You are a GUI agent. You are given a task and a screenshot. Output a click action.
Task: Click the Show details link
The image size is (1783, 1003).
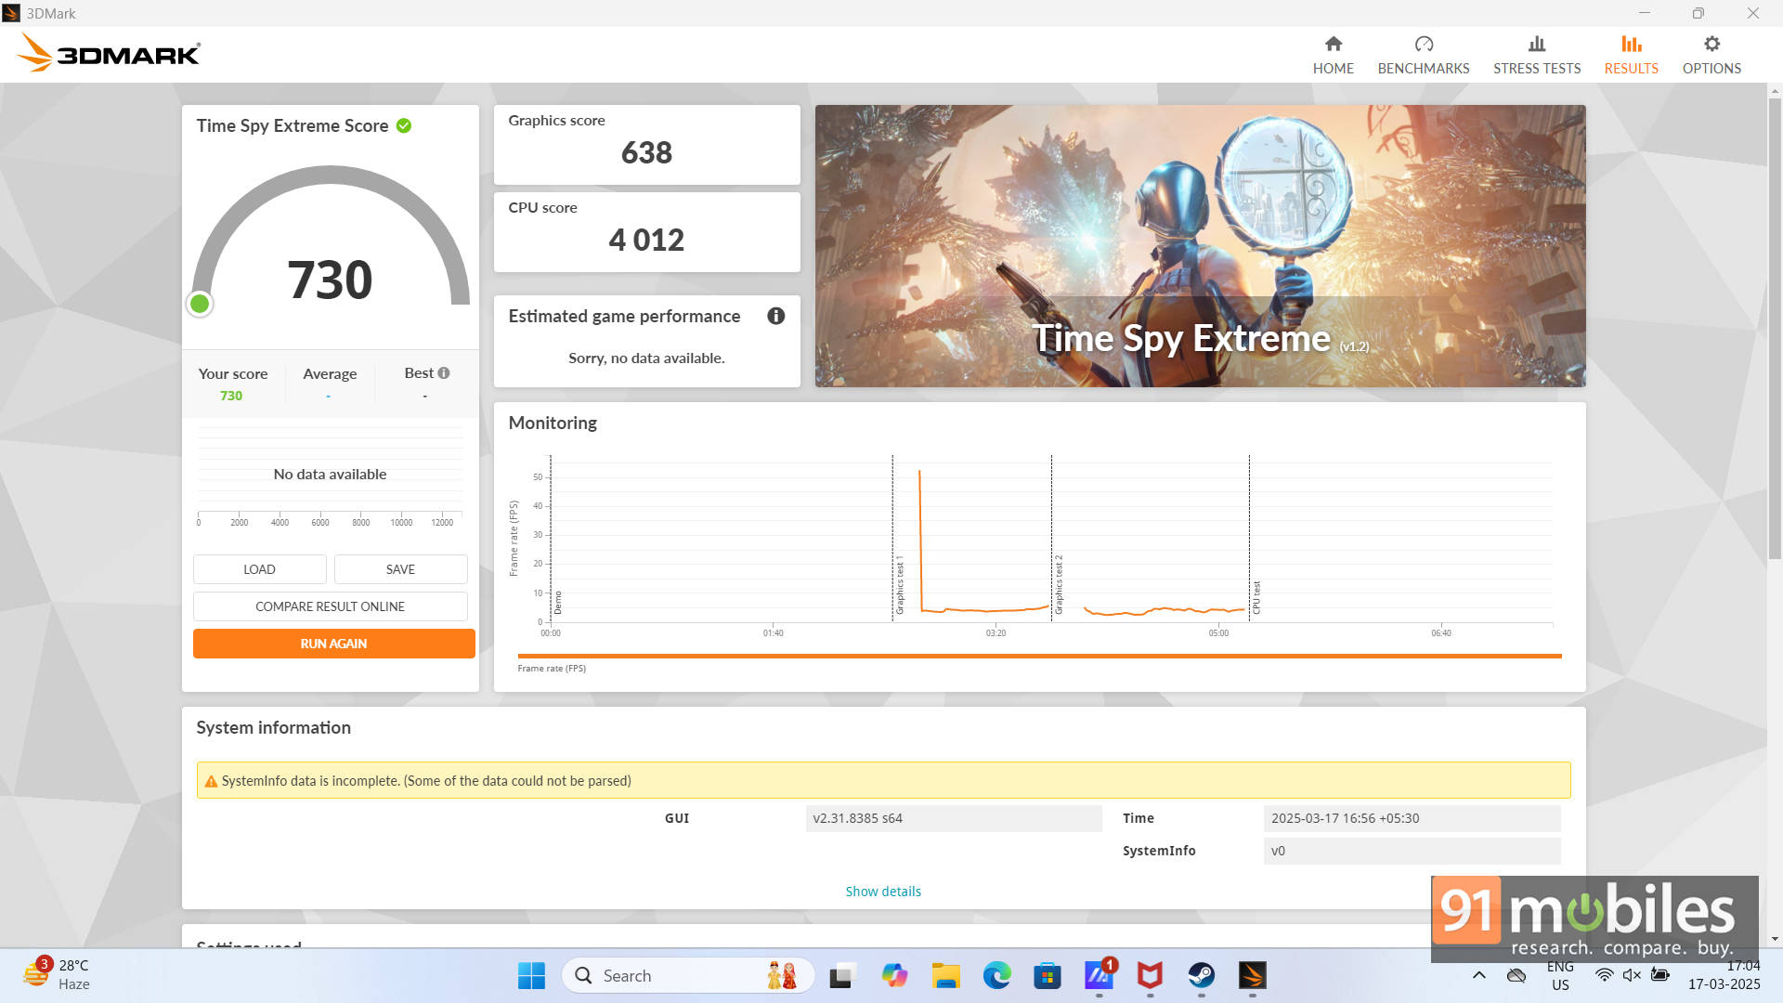tap(882, 892)
